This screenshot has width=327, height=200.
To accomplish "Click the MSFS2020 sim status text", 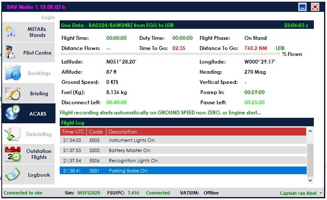I will (89, 193).
